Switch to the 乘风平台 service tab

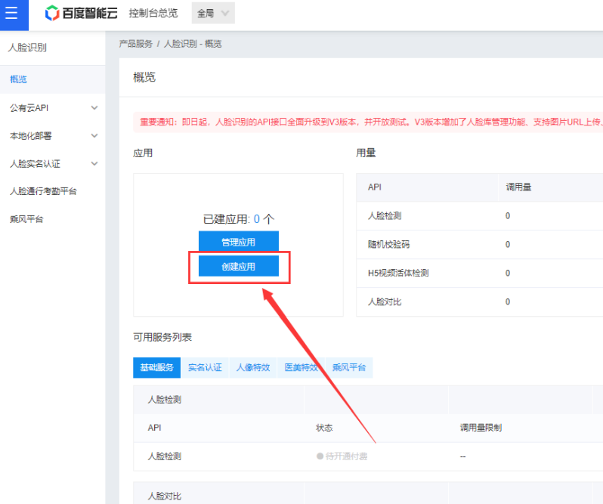(x=348, y=367)
